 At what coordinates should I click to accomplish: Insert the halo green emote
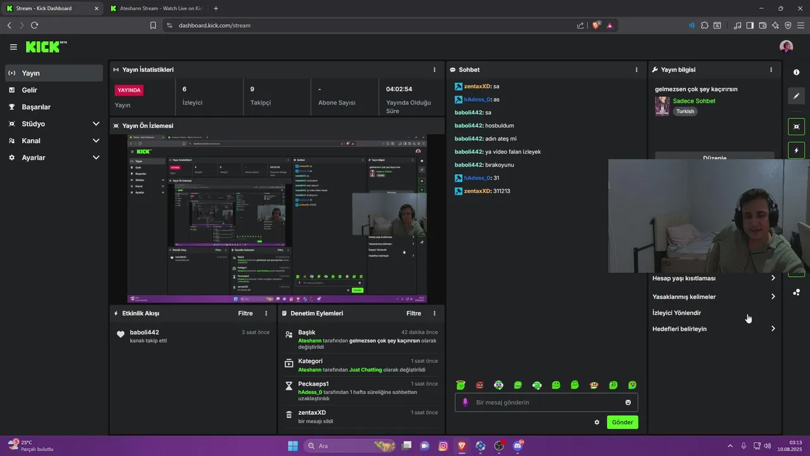coord(461,385)
